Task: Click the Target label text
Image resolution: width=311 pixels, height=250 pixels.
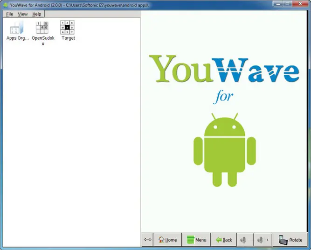Action: [68, 38]
